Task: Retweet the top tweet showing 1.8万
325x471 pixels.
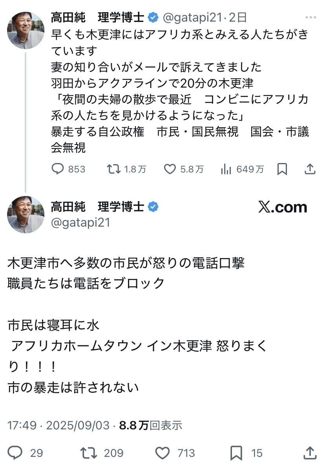Action: point(114,169)
